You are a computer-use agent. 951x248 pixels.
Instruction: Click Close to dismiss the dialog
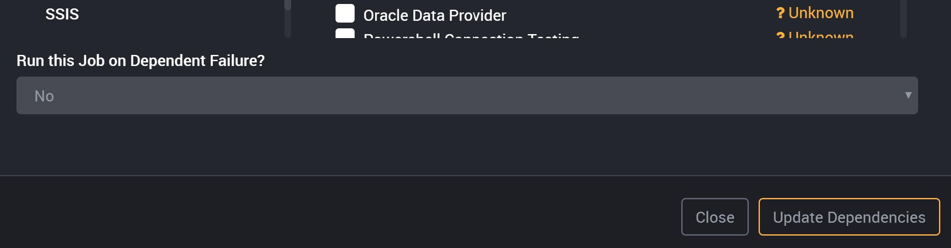click(715, 217)
